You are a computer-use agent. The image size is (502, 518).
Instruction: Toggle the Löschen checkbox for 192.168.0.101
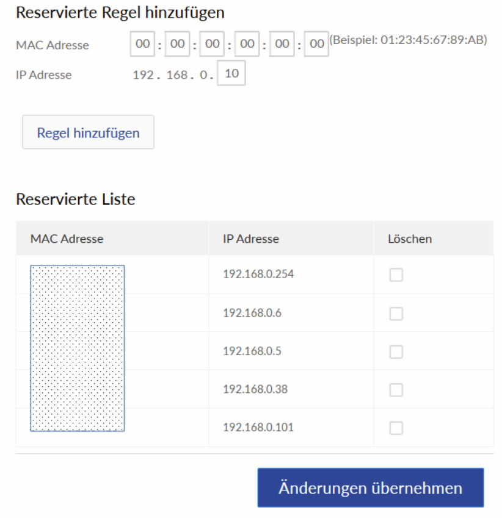point(396,428)
